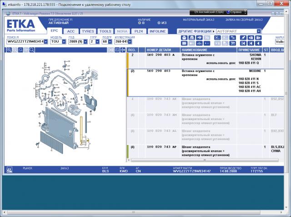Screen dimensions: 291x217
Task: Open the МОДЕЛЬ TOU dropdown
Action: point(64,42)
